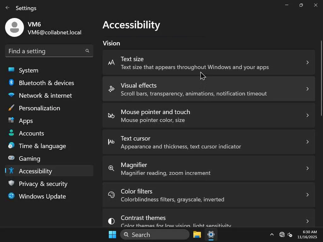Click the Magnifier zoom icon
The image size is (323, 242).
click(111, 168)
